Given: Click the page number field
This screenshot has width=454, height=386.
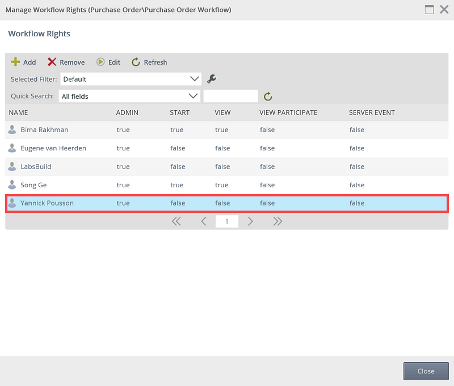Looking at the screenshot, I should tap(227, 221).
